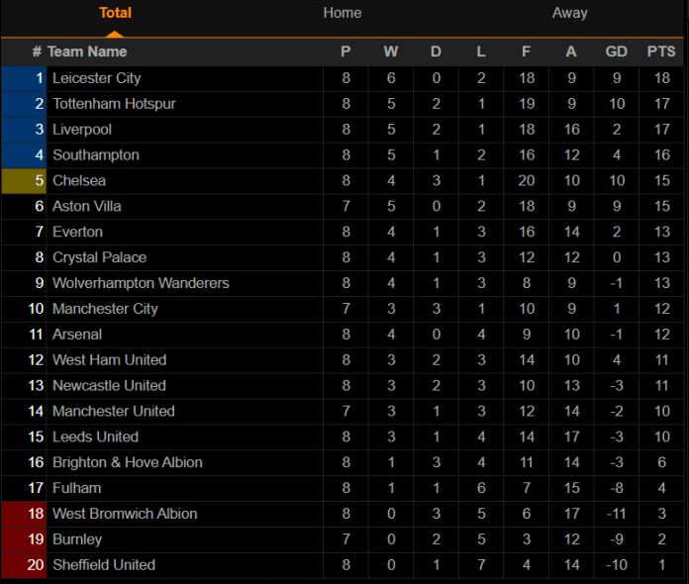Screen dimensions: 689x584
Task: Sort by the W wins column header
Action: click(391, 51)
